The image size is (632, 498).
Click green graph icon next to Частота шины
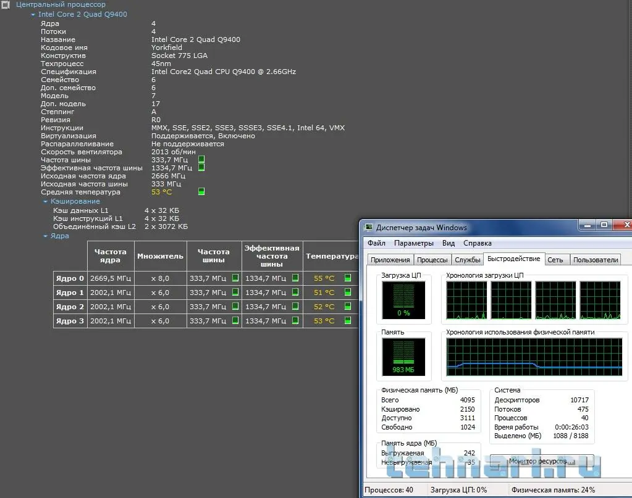(201, 160)
